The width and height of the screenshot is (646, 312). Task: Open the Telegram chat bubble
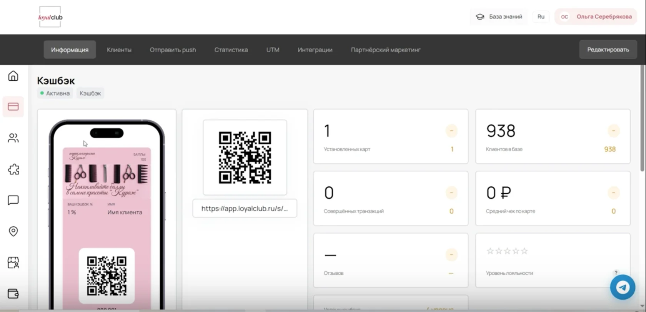pos(623,287)
